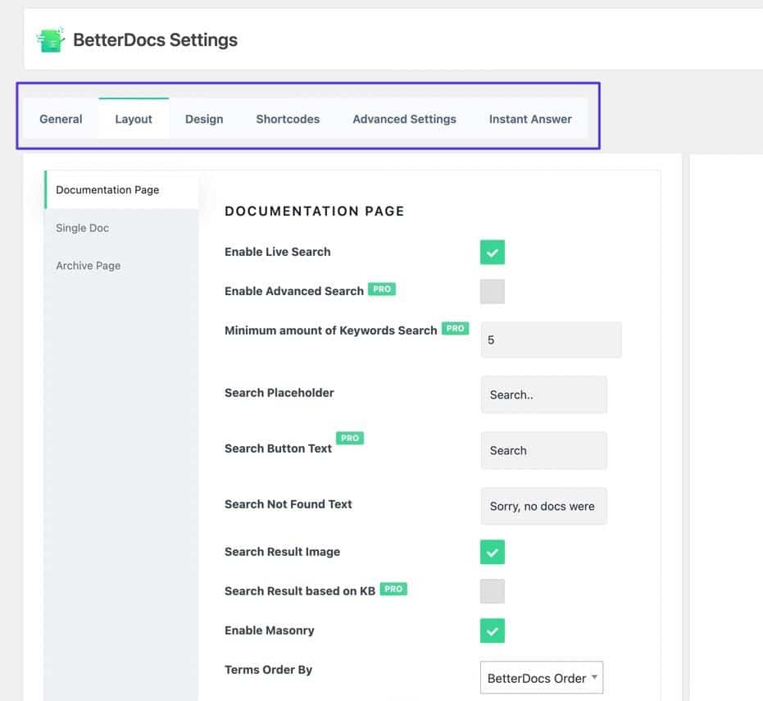This screenshot has height=701, width=763.
Task: Click the PRO badge beside Search Result based on KB
Action: 393,589
